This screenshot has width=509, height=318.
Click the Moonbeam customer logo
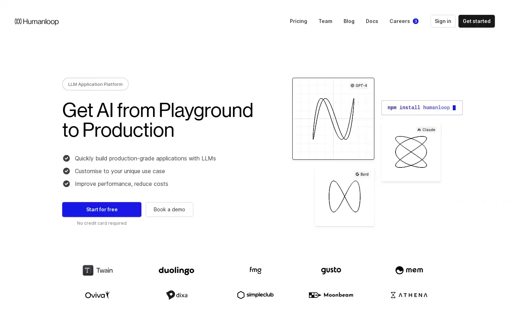tap(331, 295)
